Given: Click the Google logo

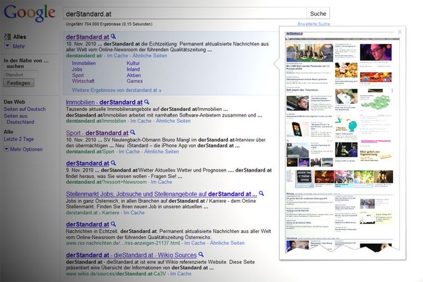Looking at the screenshot, I should pyautogui.click(x=29, y=12).
